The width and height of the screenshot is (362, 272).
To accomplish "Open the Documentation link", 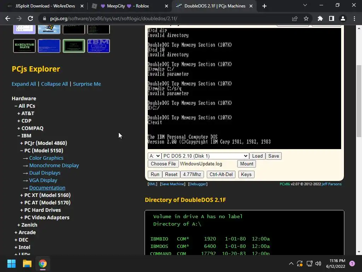I will click(x=47, y=188).
